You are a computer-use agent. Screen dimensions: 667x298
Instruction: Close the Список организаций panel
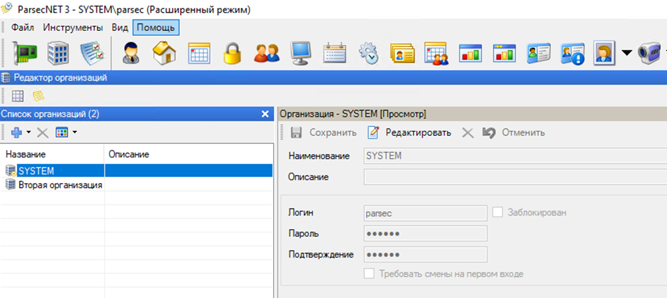pos(265,114)
